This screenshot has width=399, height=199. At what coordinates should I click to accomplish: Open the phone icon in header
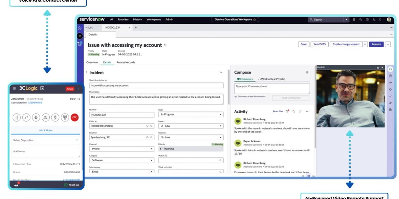tap(374, 20)
